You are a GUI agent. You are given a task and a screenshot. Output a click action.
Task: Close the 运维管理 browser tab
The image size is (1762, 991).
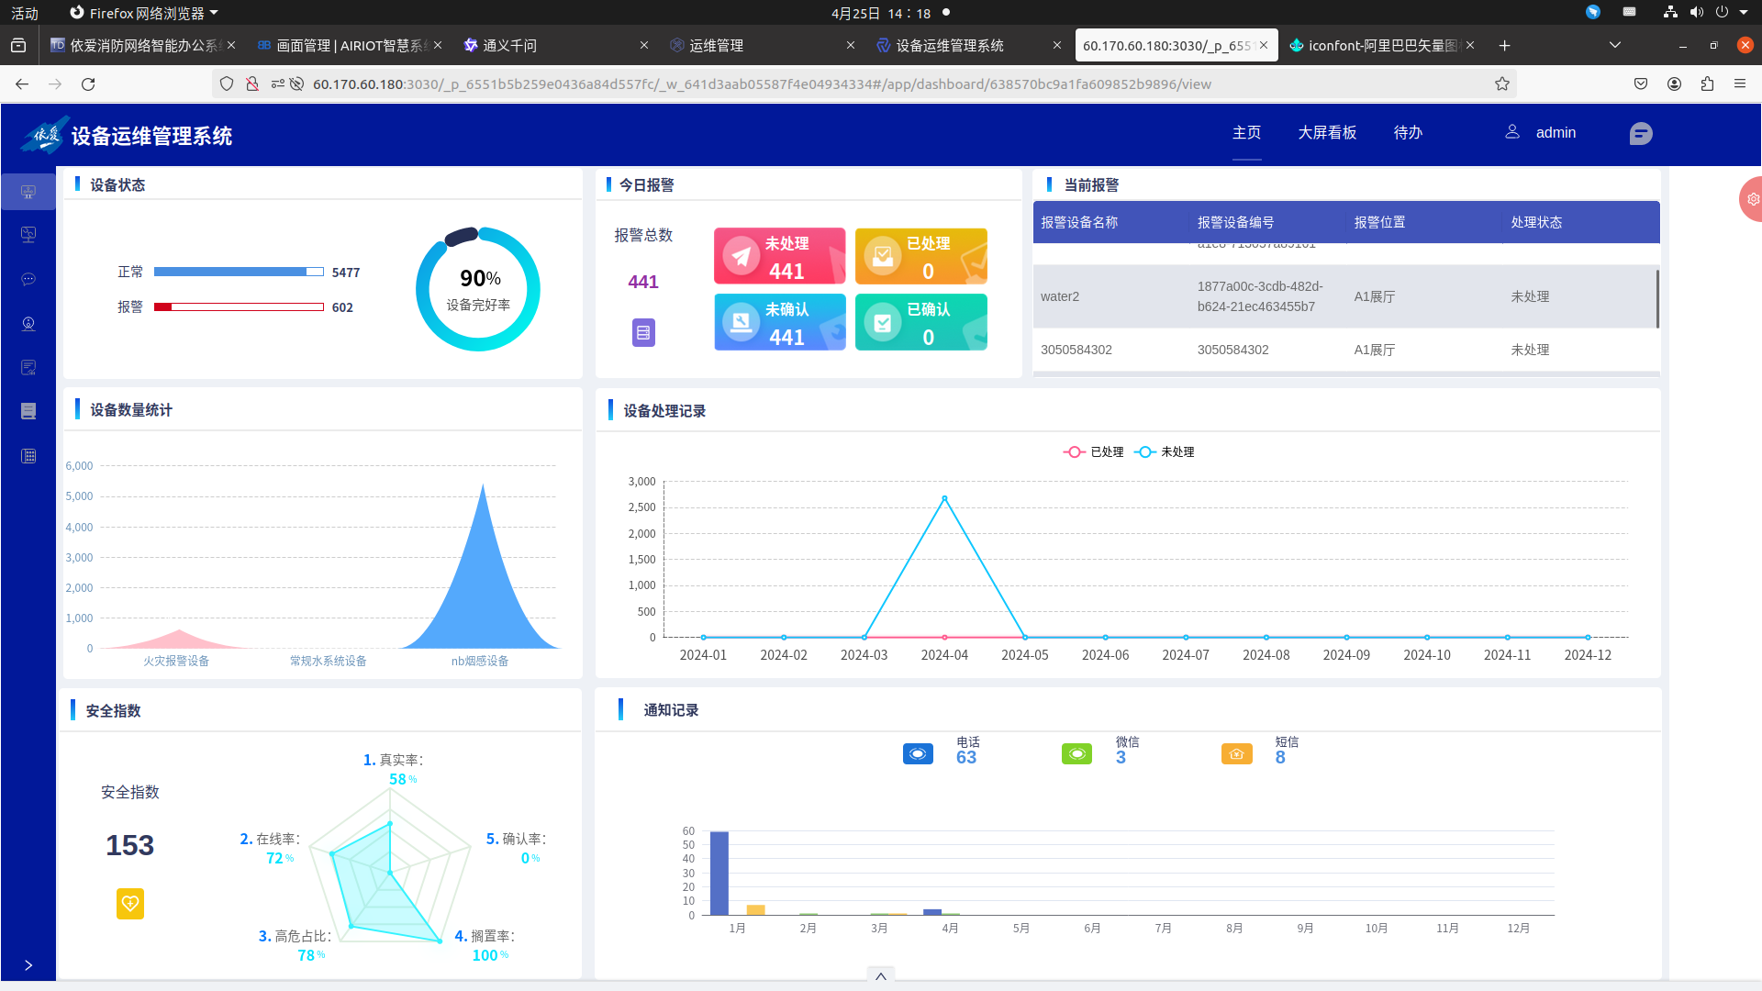[x=851, y=45]
